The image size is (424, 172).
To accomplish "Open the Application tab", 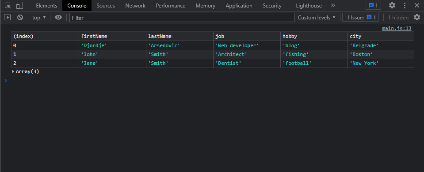I will point(239,6).
